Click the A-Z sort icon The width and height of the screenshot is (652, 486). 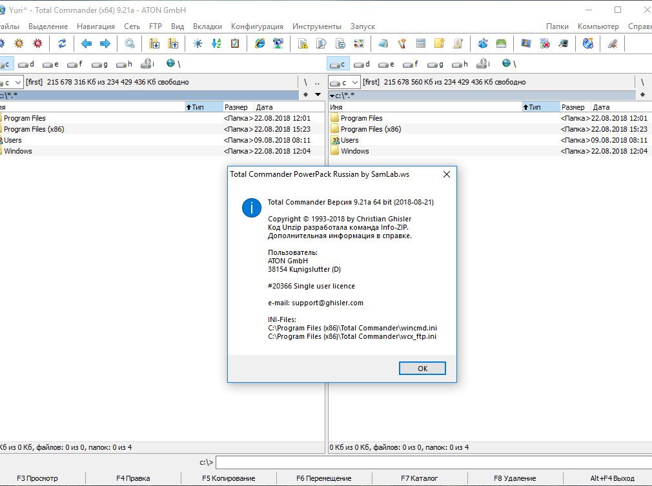pyautogui.click(x=216, y=43)
